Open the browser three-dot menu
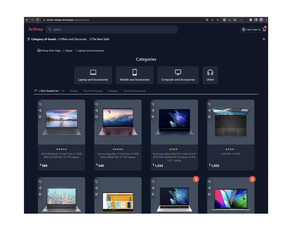 tap(266, 20)
